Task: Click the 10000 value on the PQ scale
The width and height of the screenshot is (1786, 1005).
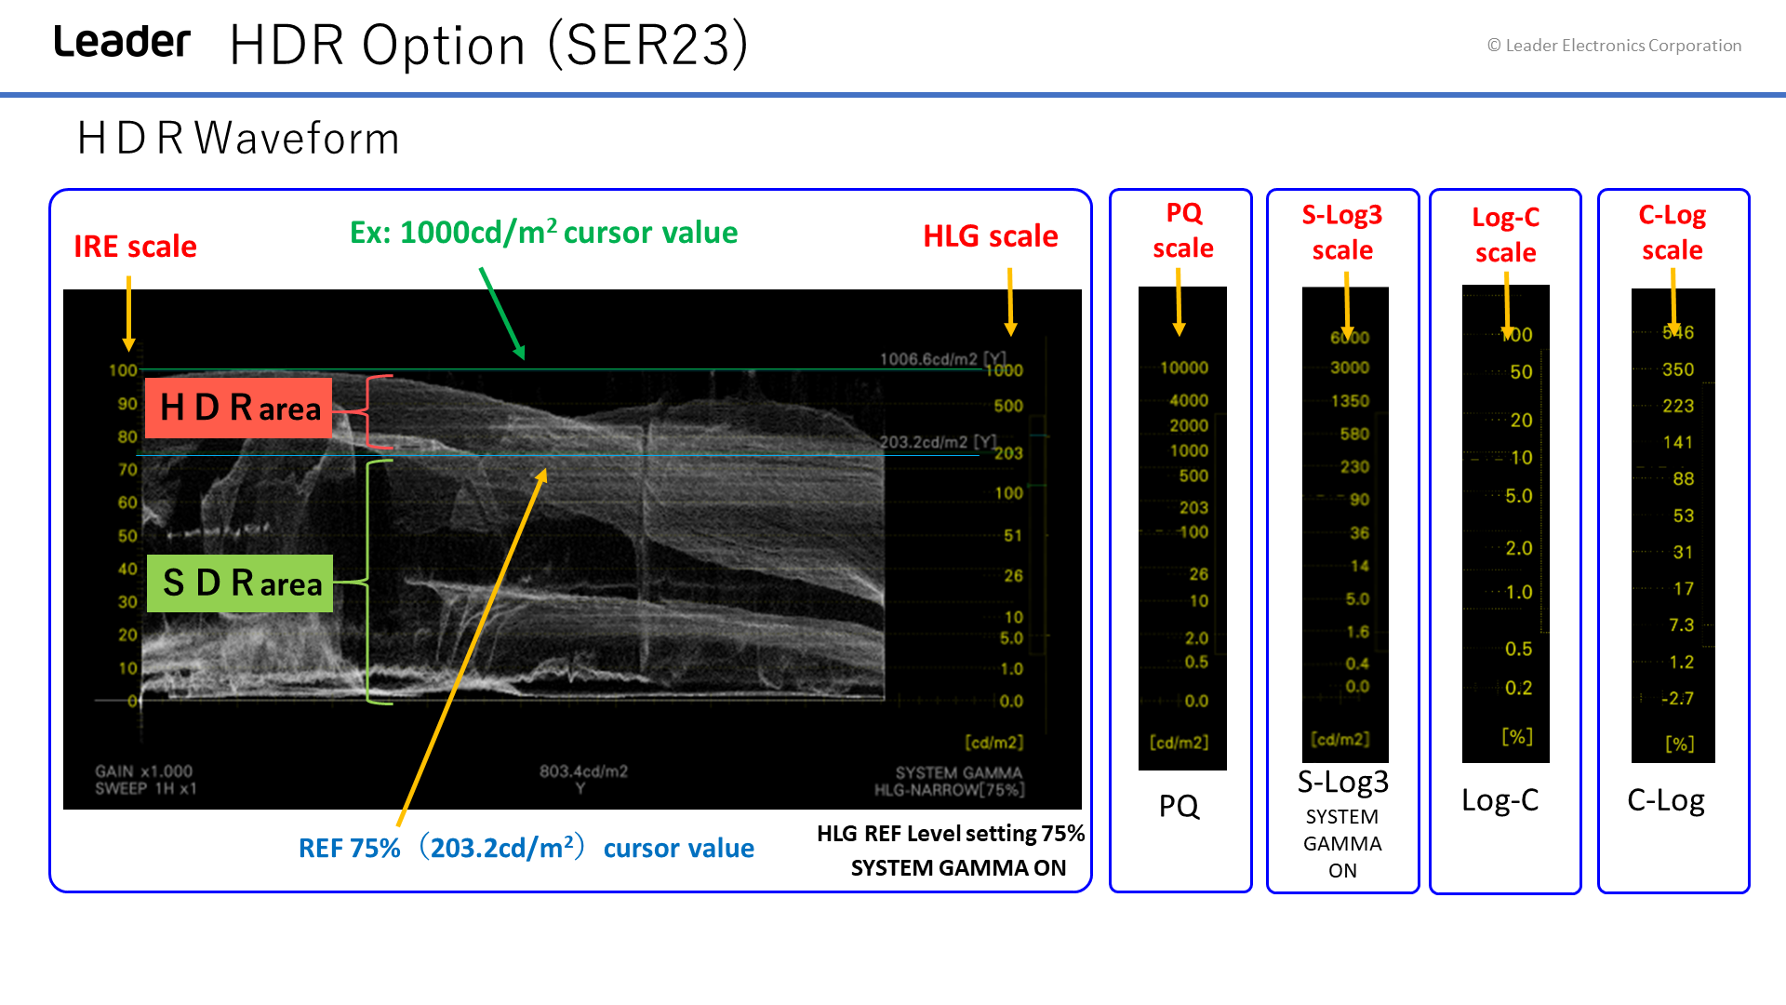Action: (x=1183, y=368)
